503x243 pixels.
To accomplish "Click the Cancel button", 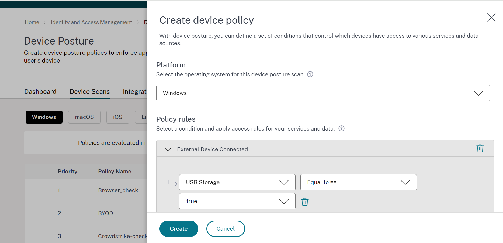I will pos(226,229).
